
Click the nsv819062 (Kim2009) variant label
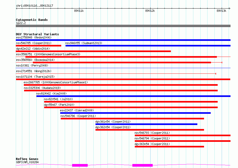51,93
